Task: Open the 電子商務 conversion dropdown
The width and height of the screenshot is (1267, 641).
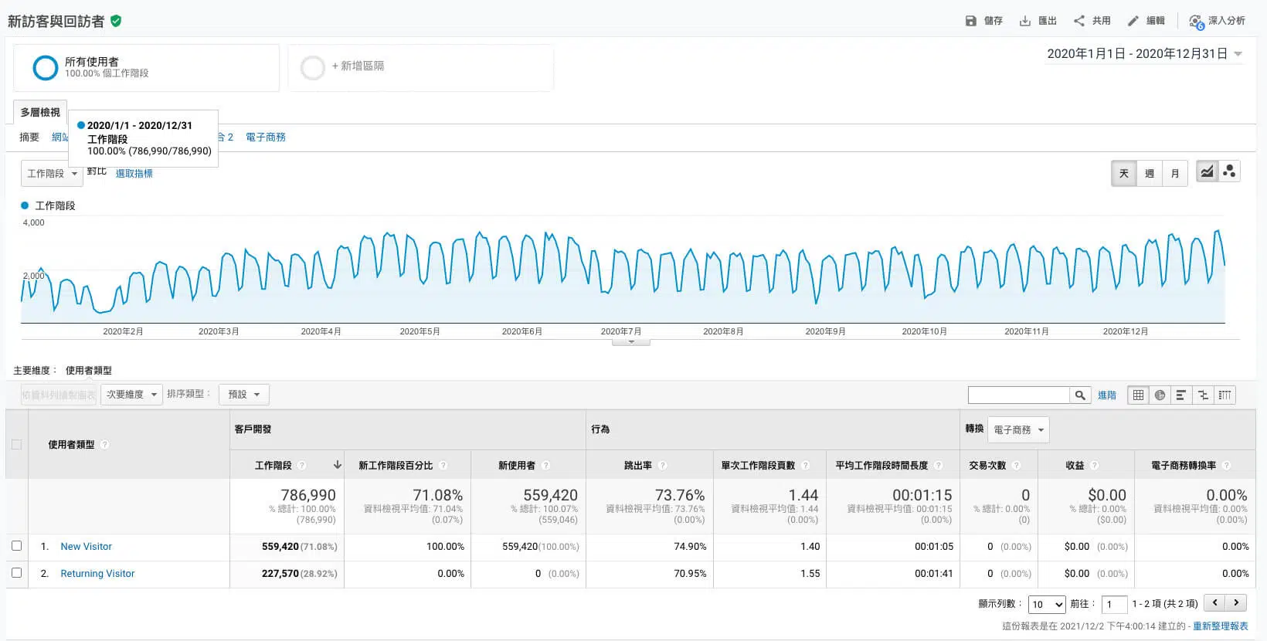Action: pyautogui.click(x=1018, y=430)
